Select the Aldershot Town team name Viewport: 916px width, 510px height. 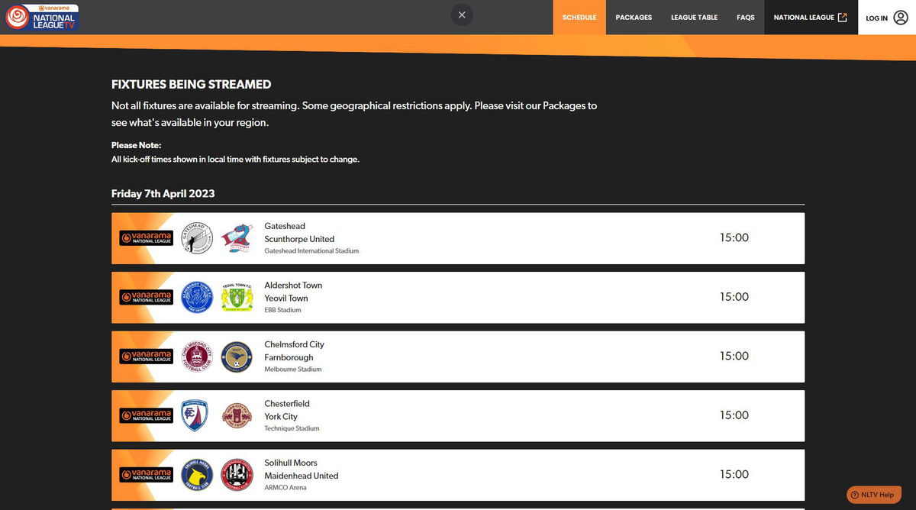pos(293,286)
